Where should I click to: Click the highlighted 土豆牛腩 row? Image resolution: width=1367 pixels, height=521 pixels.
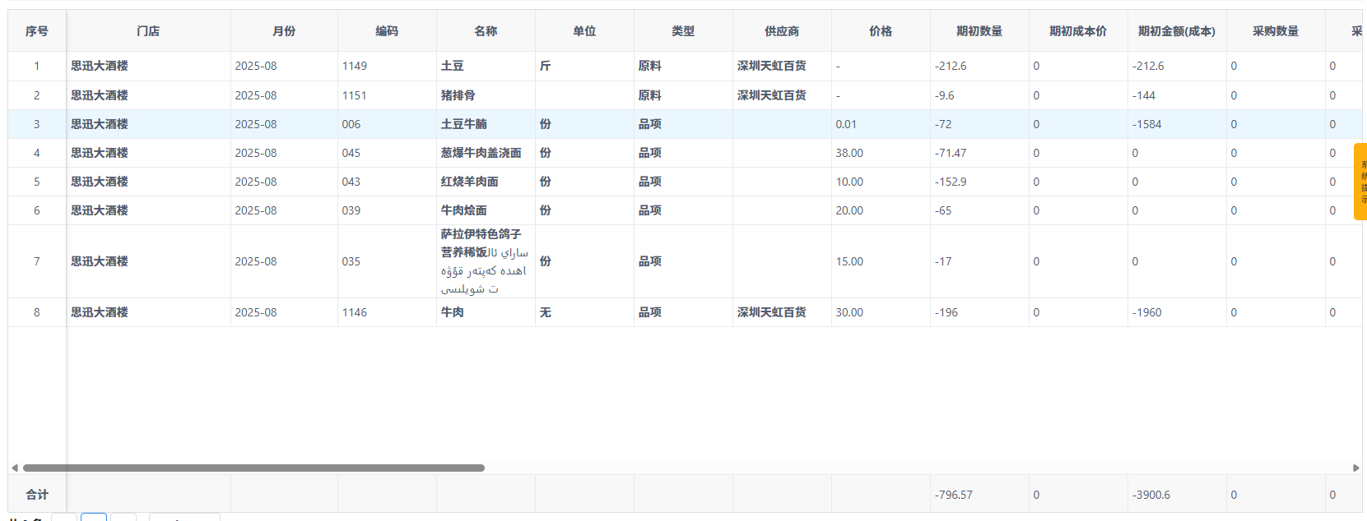(464, 124)
